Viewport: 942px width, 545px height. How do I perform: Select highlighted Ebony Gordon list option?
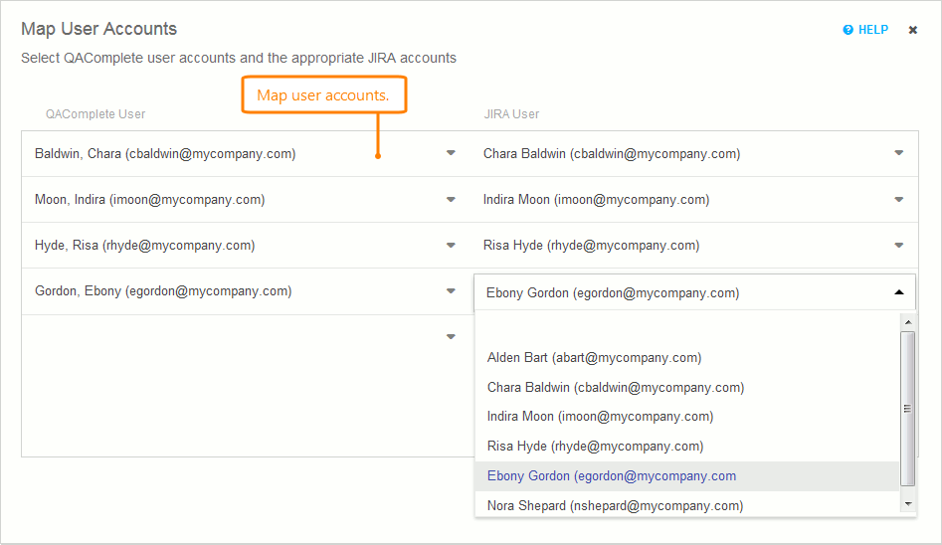point(611,476)
